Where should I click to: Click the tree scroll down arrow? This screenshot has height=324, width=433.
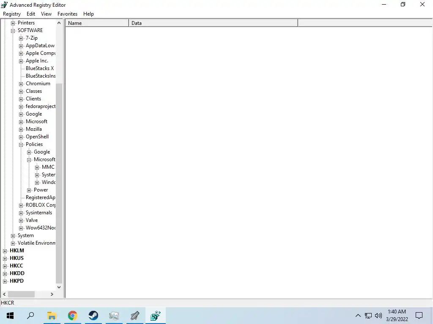(59, 287)
